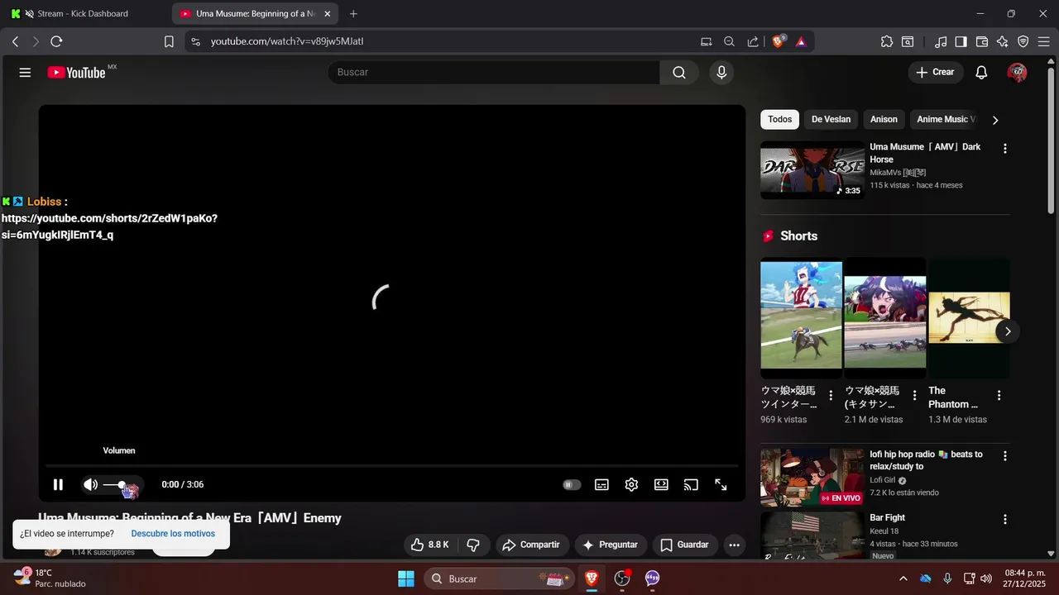The height and width of the screenshot is (595, 1059).
Task: Show more filter chips arrow
Action: 995,120
